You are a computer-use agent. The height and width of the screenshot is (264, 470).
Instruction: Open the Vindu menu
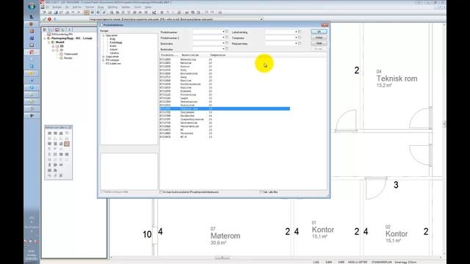coord(137,7)
